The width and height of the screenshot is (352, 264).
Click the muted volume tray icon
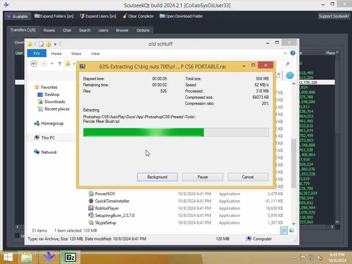[319, 257]
